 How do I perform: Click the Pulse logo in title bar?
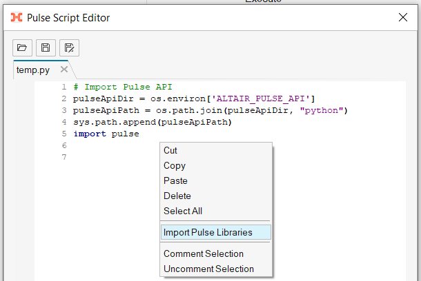(x=17, y=17)
